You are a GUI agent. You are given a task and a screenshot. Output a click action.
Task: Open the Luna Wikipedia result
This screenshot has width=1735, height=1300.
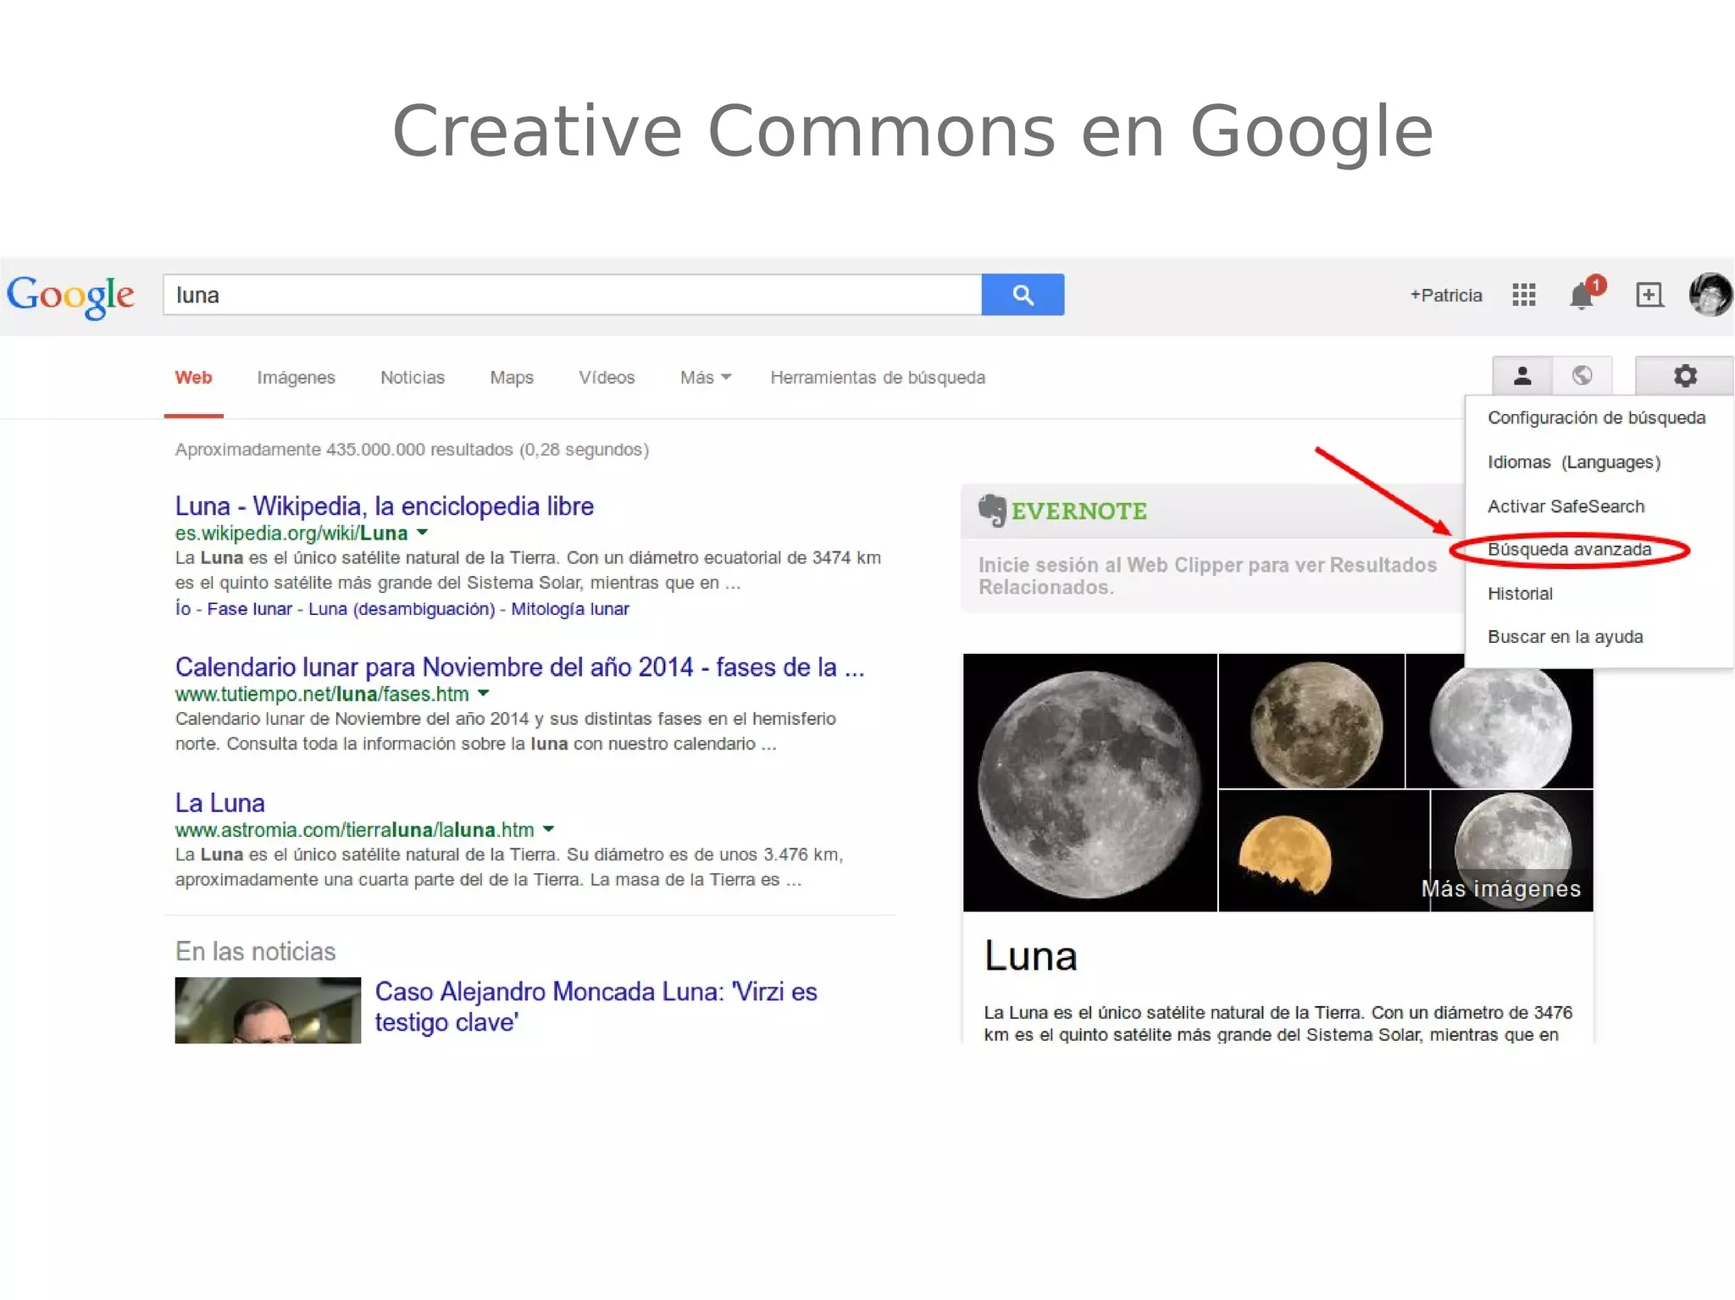coord(383,506)
